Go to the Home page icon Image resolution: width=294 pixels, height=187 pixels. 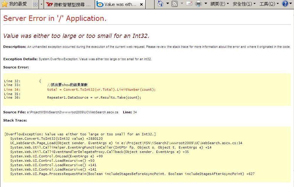tap(160, 4)
